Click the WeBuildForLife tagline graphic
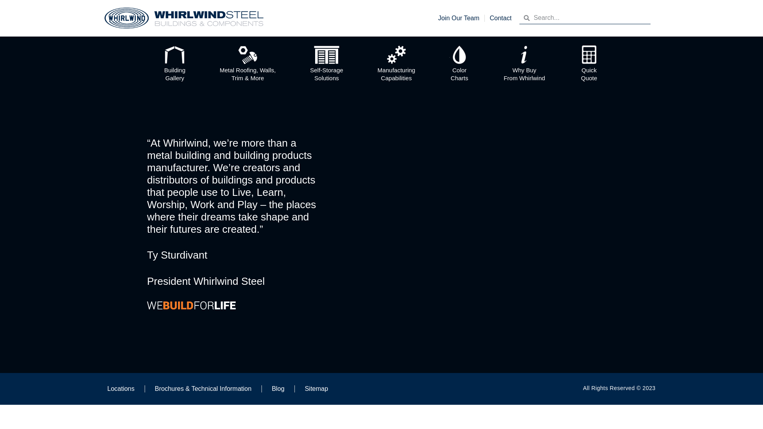The image size is (763, 429). [x=191, y=305]
